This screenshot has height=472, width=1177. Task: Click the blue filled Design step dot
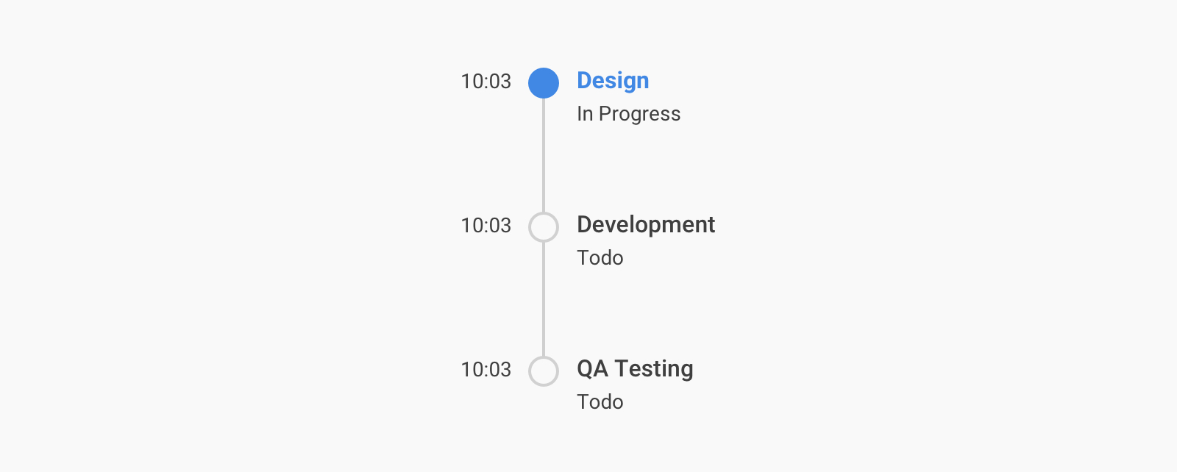(544, 83)
